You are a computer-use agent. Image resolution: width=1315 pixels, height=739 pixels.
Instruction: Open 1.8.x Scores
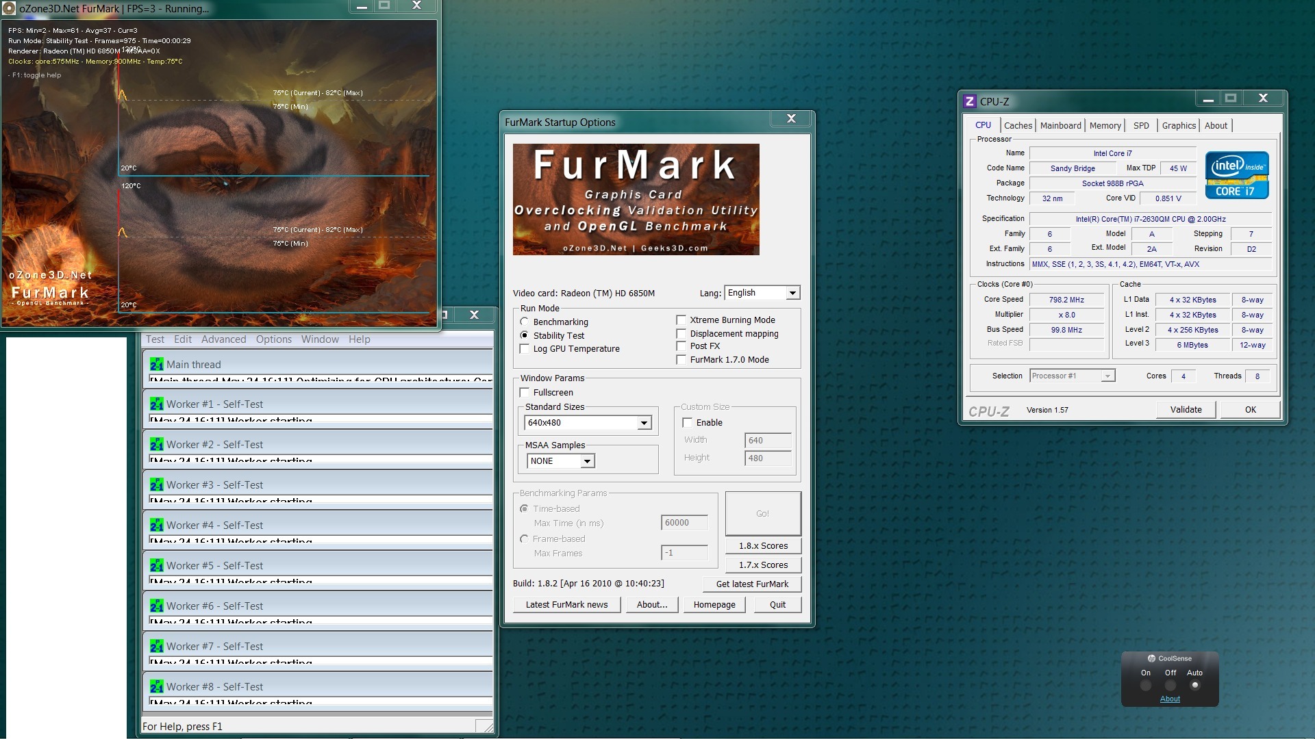point(763,546)
